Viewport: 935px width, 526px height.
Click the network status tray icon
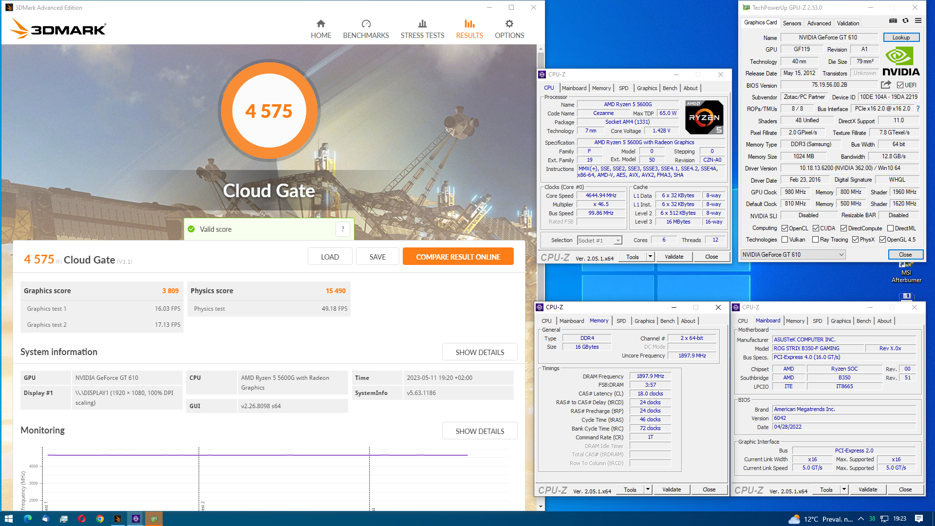tap(884, 519)
